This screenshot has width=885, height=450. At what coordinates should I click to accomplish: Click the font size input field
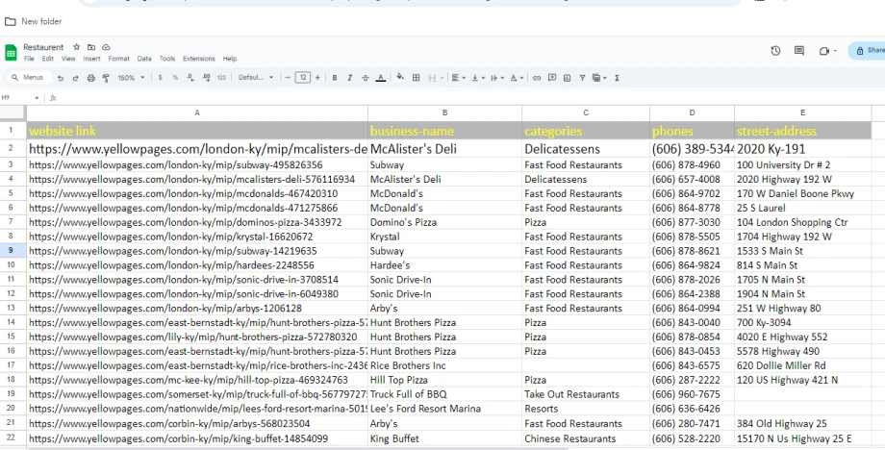(304, 77)
